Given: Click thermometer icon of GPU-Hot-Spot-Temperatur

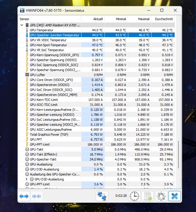Looking at the screenshot, I should (27, 45).
